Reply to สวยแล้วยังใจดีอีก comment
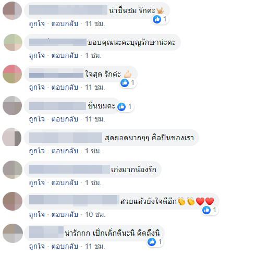256x256 pixels. (x=65, y=215)
